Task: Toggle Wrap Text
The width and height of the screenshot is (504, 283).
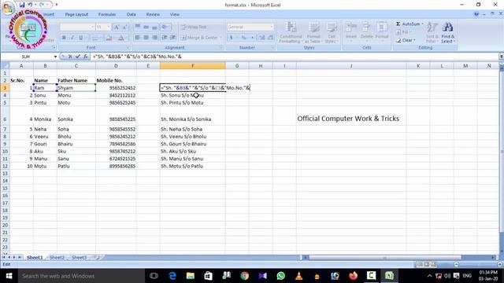Action: coord(195,27)
